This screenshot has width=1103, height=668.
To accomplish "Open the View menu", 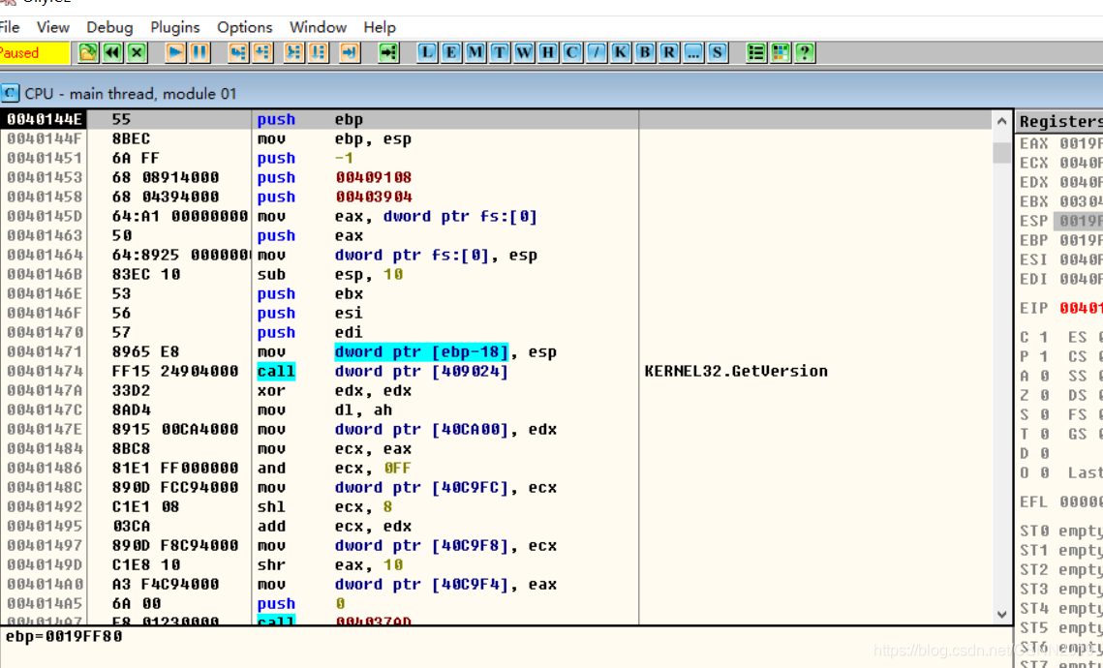I will [x=52, y=27].
